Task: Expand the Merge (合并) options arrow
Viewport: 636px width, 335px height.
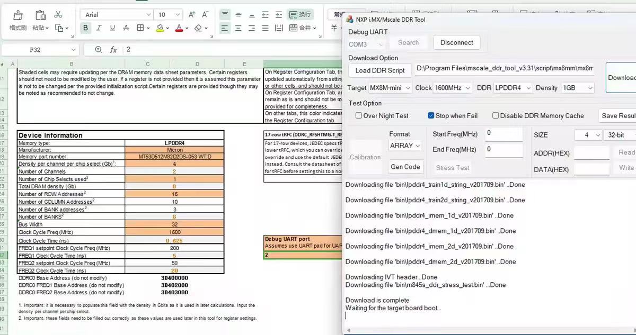Action: point(315,28)
